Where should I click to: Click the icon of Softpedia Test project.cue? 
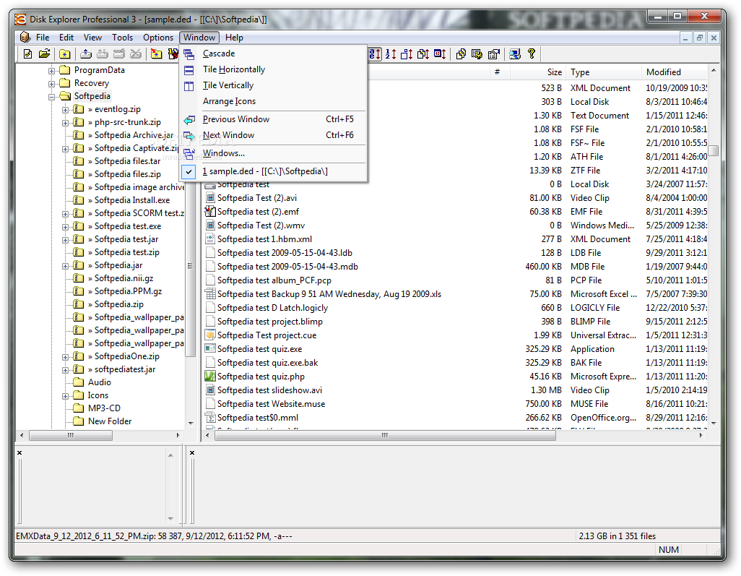(x=210, y=335)
